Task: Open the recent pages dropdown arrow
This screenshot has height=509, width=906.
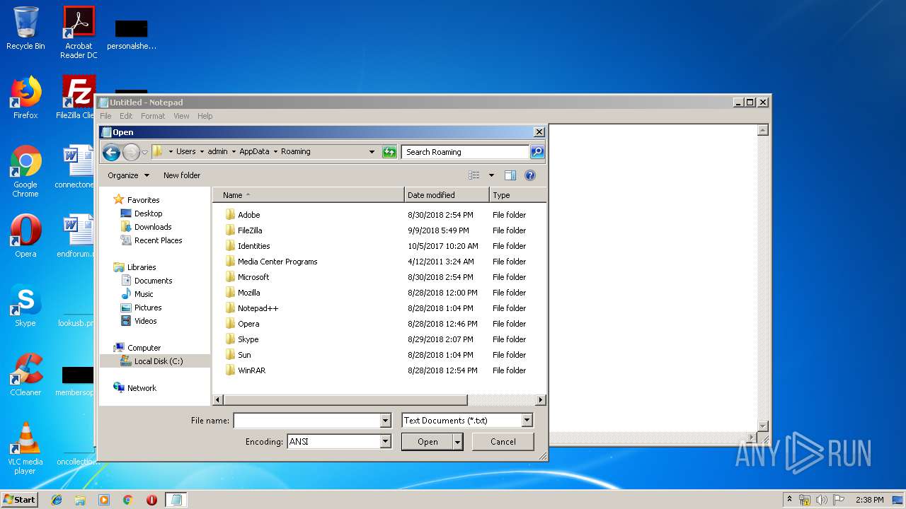Action: pos(145,152)
